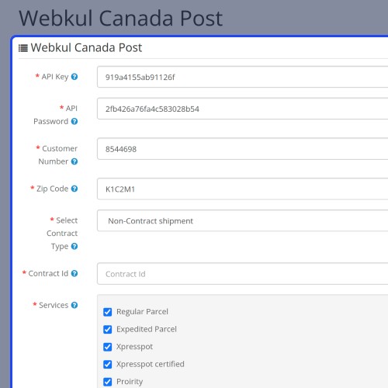388x388 pixels.
Task: Uncheck Xpresspot certified service
Action: 108,365
